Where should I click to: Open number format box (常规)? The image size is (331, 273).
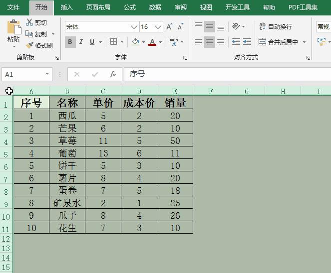coord(324,27)
